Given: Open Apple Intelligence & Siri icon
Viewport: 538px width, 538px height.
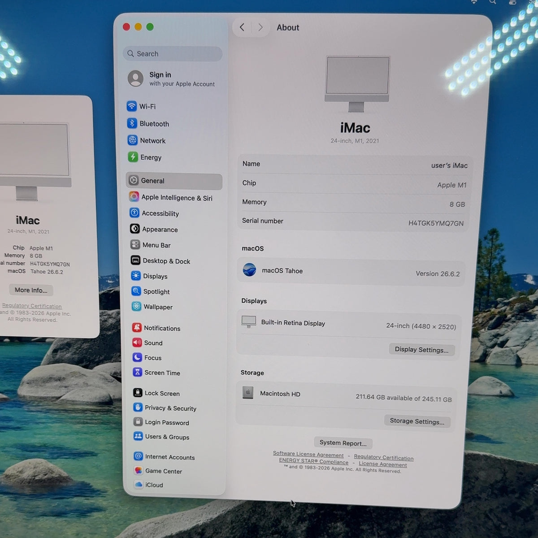Looking at the screenshot, I should click(x=134, y=197).
